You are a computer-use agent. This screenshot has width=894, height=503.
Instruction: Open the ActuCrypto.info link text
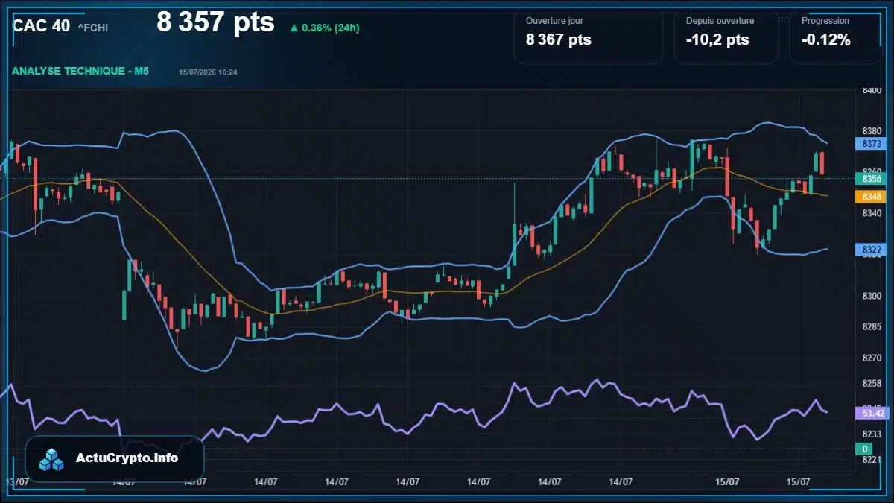click(x=127, y=458)
